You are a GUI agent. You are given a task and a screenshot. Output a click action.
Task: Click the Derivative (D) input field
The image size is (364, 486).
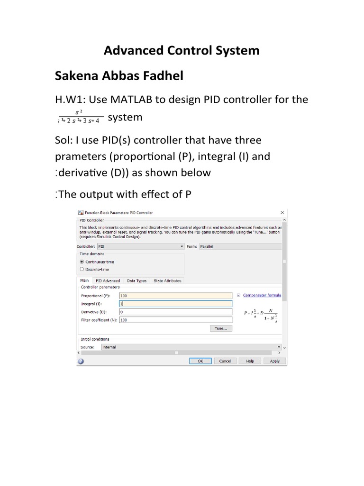click(x=175, y=312)
